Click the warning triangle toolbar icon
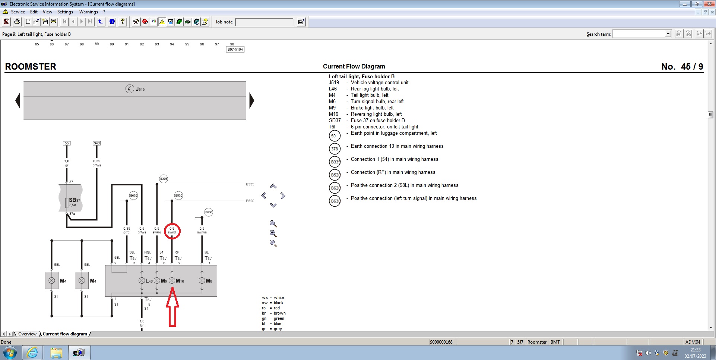The image size is (716, 360). tap(162, 22)
